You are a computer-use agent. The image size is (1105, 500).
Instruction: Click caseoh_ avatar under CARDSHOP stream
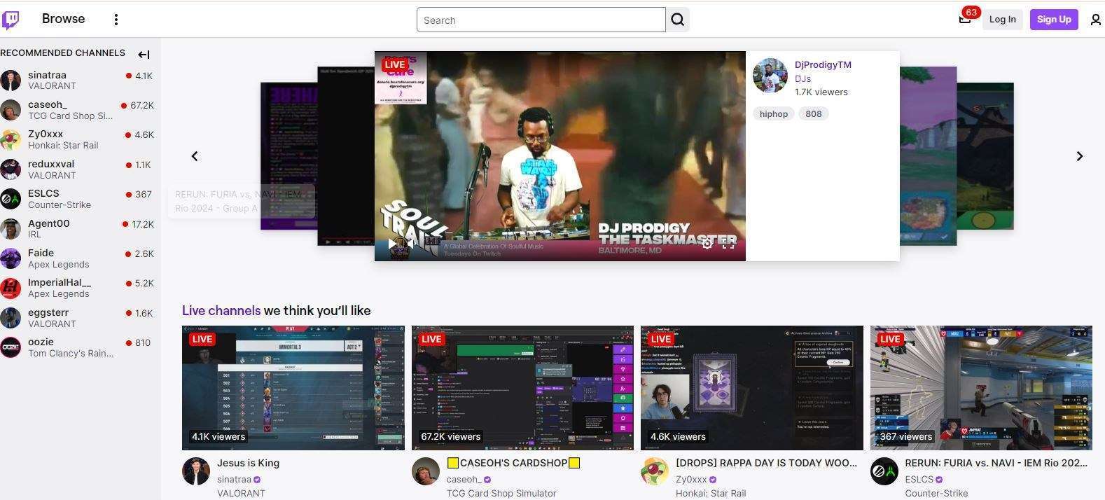426,471
